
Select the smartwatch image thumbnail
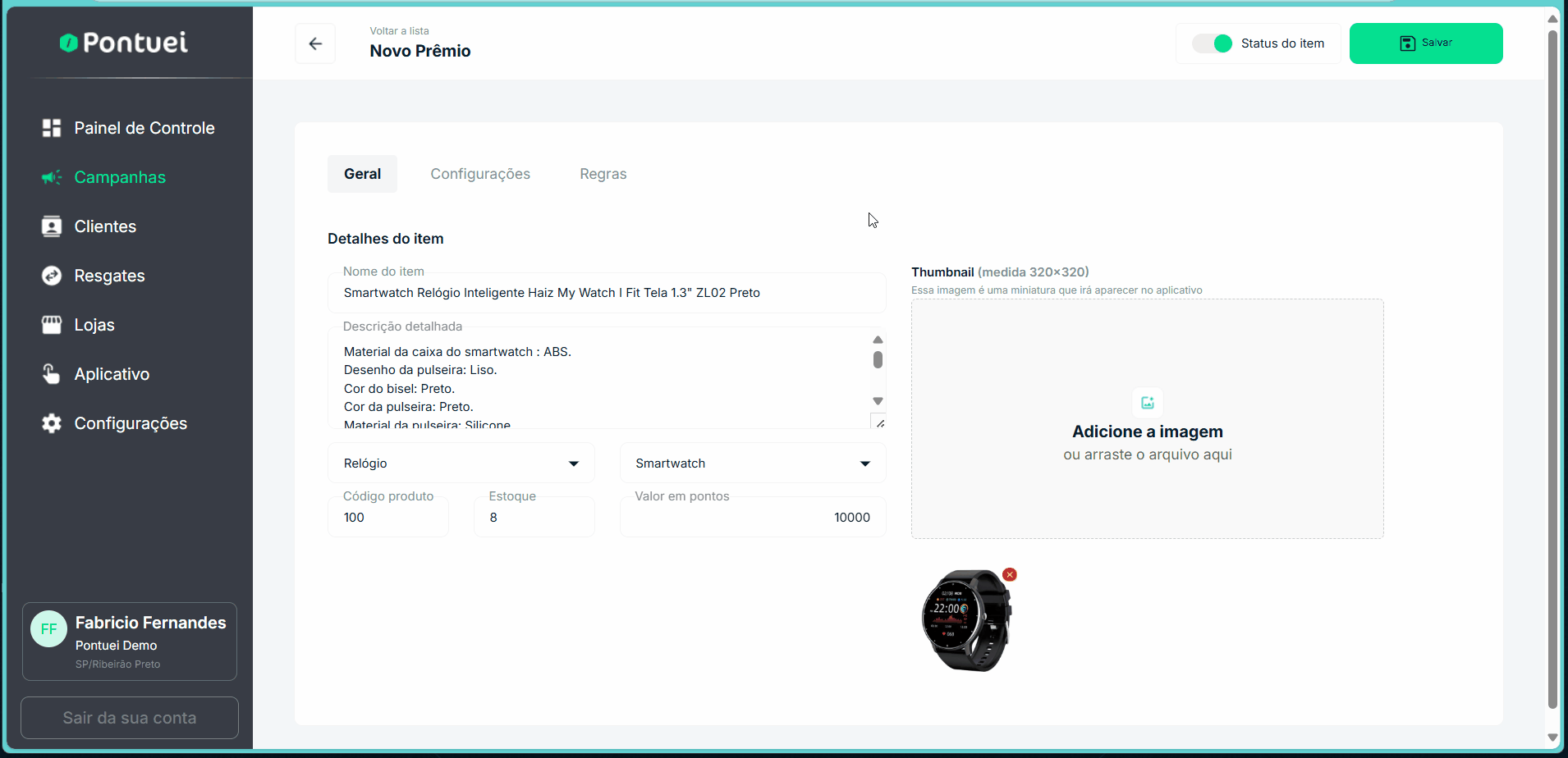[966, 621]
